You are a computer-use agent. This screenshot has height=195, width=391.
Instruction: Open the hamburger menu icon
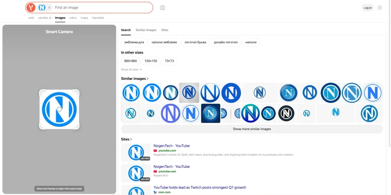(380, 8)
